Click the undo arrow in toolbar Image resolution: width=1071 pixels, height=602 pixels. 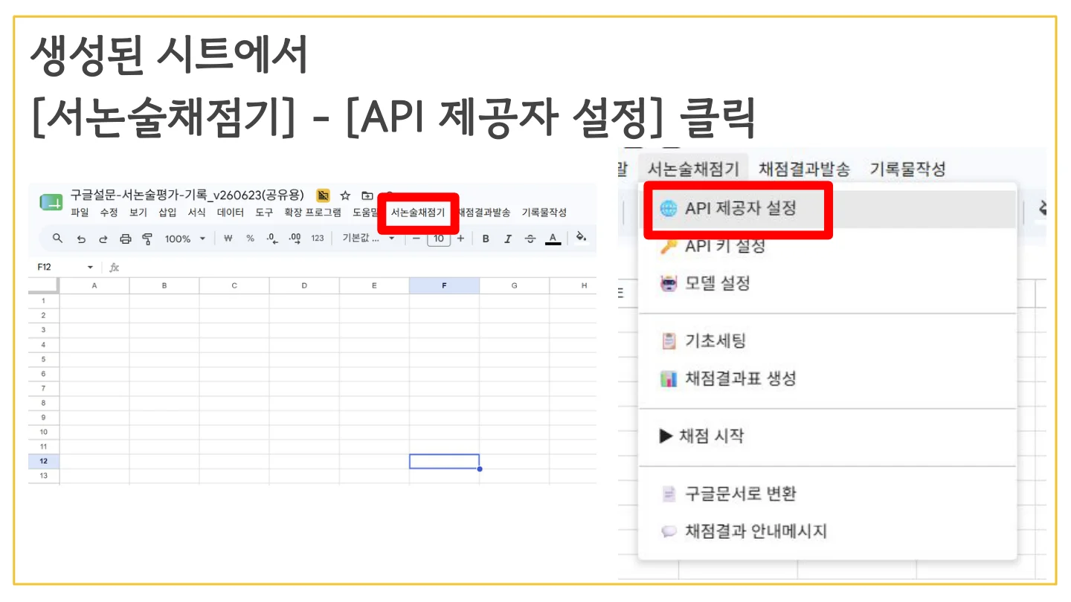pos(81,239)
